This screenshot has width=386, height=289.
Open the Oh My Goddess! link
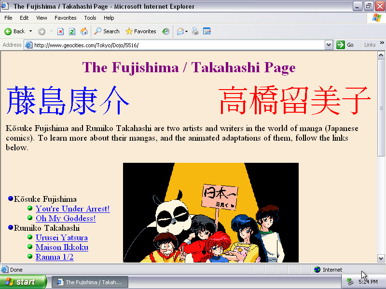66,219
